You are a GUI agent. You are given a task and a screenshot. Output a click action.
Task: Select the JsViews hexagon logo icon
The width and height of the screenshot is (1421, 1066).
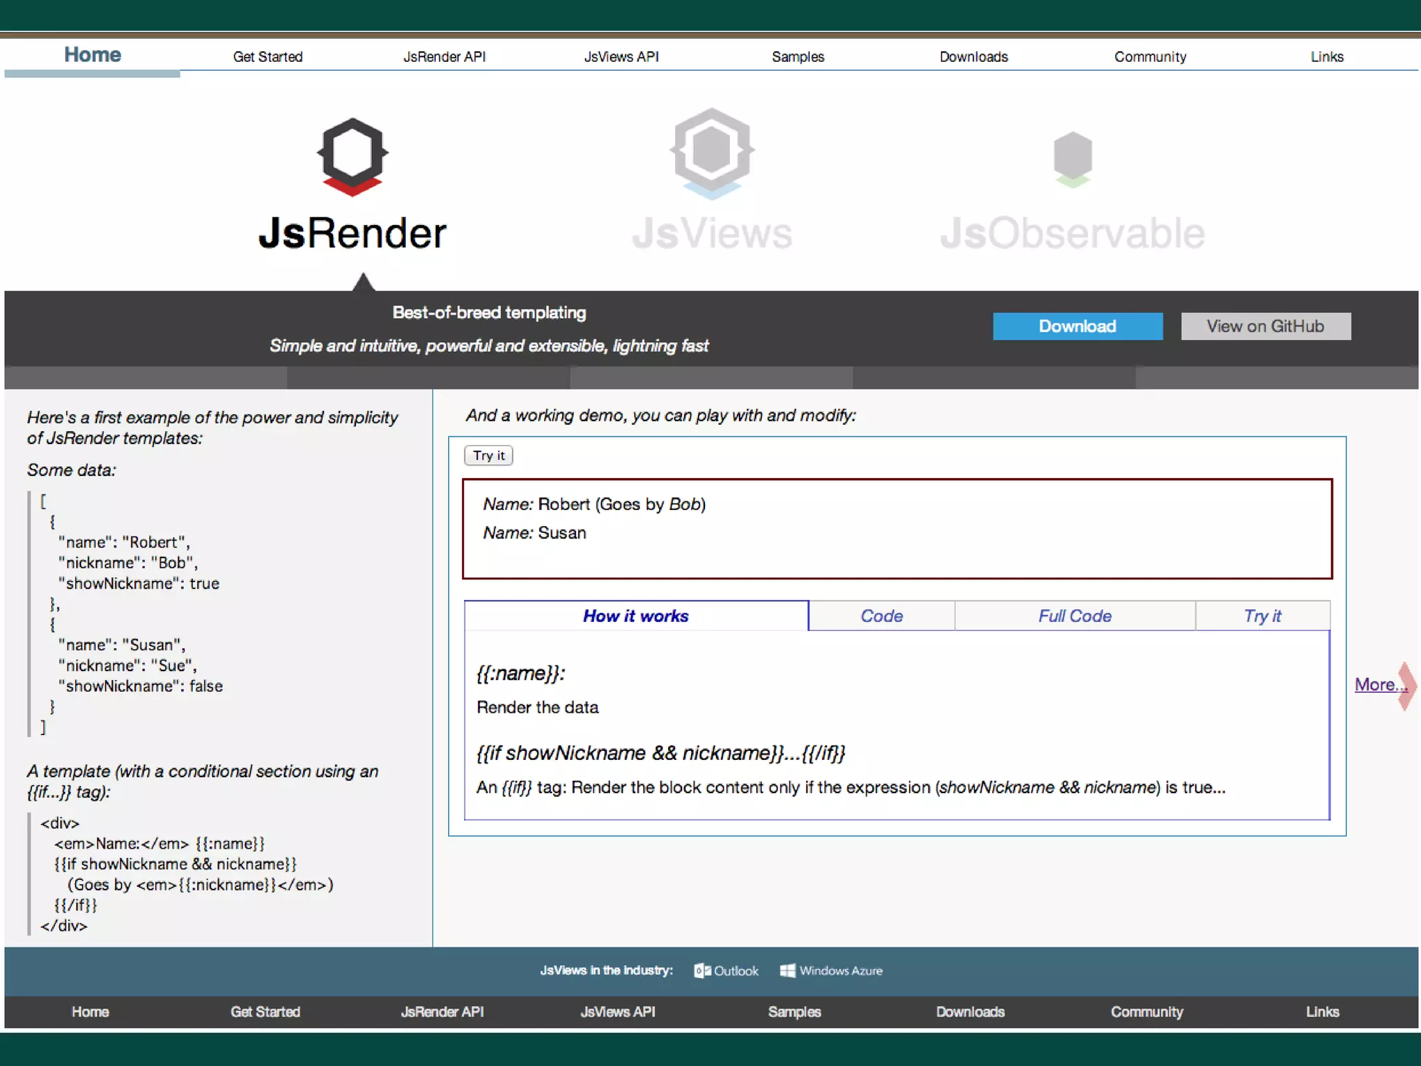712,152
